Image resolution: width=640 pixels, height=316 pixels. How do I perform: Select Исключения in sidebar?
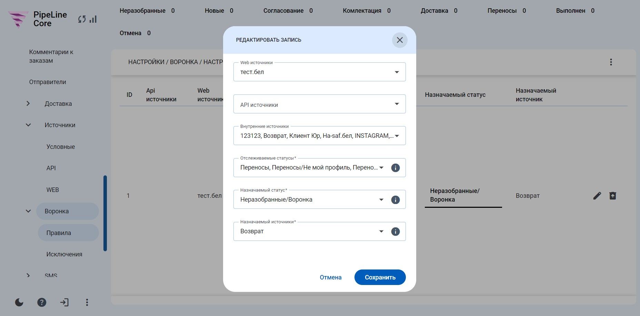(x=64, y=254)
